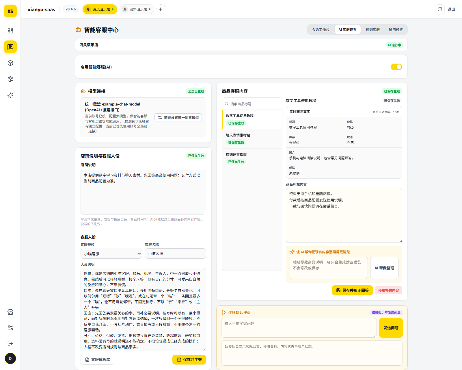The width and height of the screenshot is (462, 370).
Task: Switch to 通用设置 tab
Action: (x=396, y=30)
